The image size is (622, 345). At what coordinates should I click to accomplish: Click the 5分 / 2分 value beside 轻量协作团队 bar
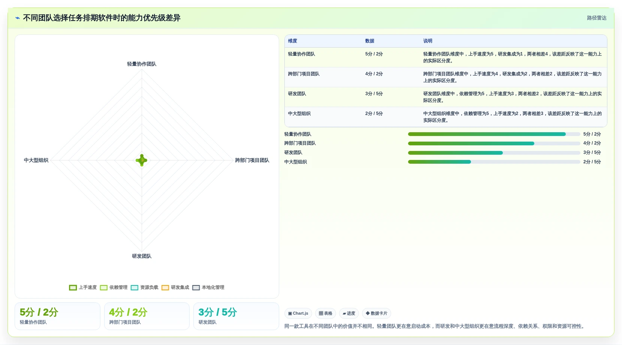(592, 134)
